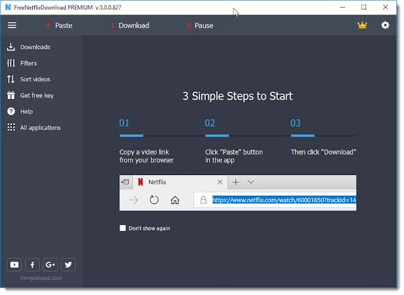
Task: Choose Get free key in sidebar
Action: 37,95
